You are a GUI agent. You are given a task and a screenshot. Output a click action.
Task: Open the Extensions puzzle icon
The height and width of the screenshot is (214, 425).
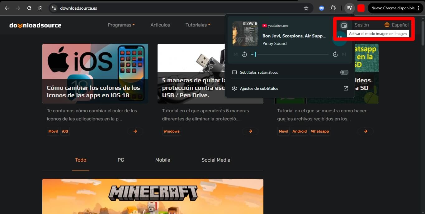click(x=333, y=8)
